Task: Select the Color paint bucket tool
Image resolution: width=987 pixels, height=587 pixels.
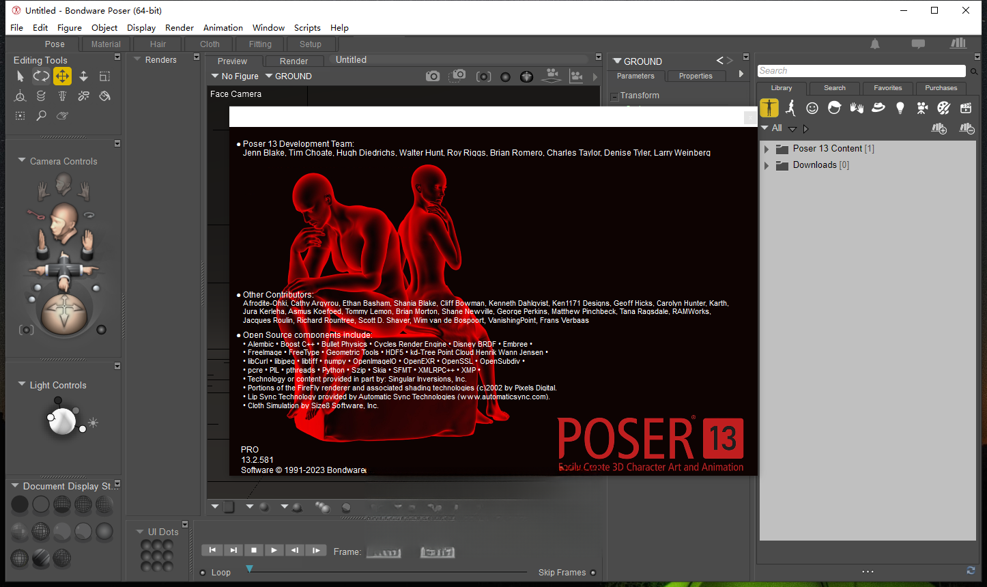Action: (104, 96)
